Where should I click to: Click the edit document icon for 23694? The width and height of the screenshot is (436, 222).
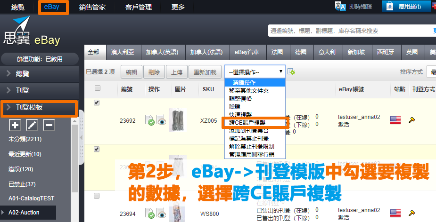tap(150, 214)
